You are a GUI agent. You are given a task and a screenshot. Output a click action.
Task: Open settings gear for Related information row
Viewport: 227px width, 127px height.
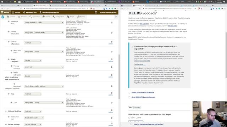pyautogui.click(x=111, y=33)
